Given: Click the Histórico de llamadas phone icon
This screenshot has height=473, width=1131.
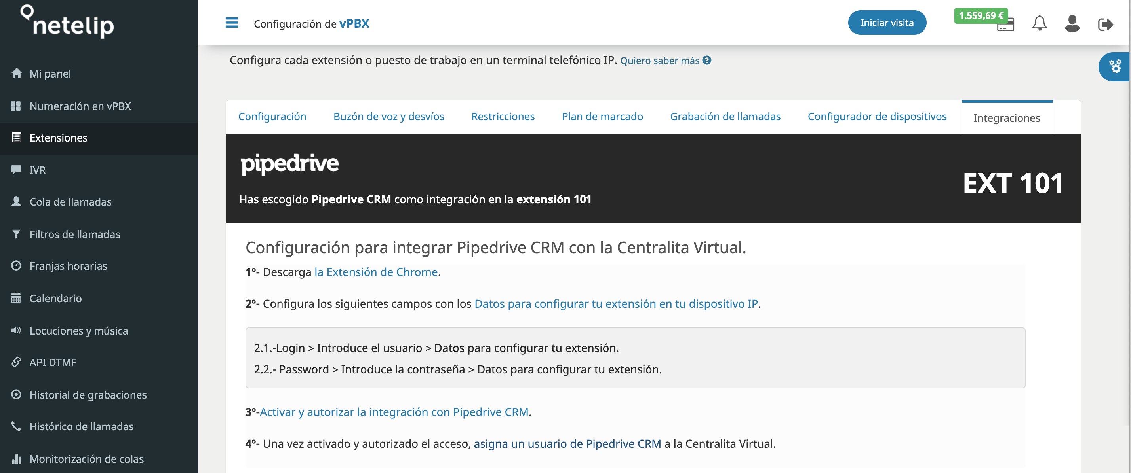Looking at the screenshot, I should pyautogui.click(x=16, y=426).
